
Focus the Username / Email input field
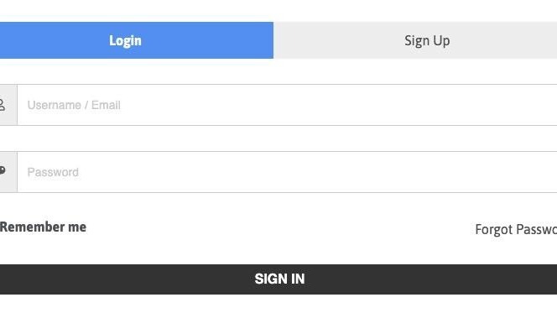287,105
